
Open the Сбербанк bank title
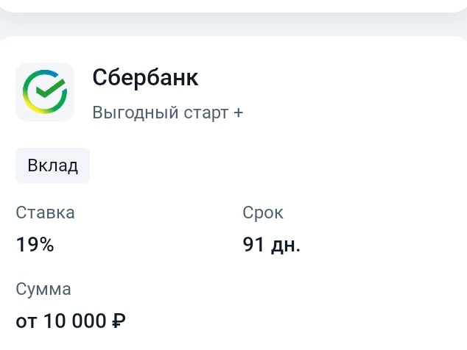pos(145,77)
